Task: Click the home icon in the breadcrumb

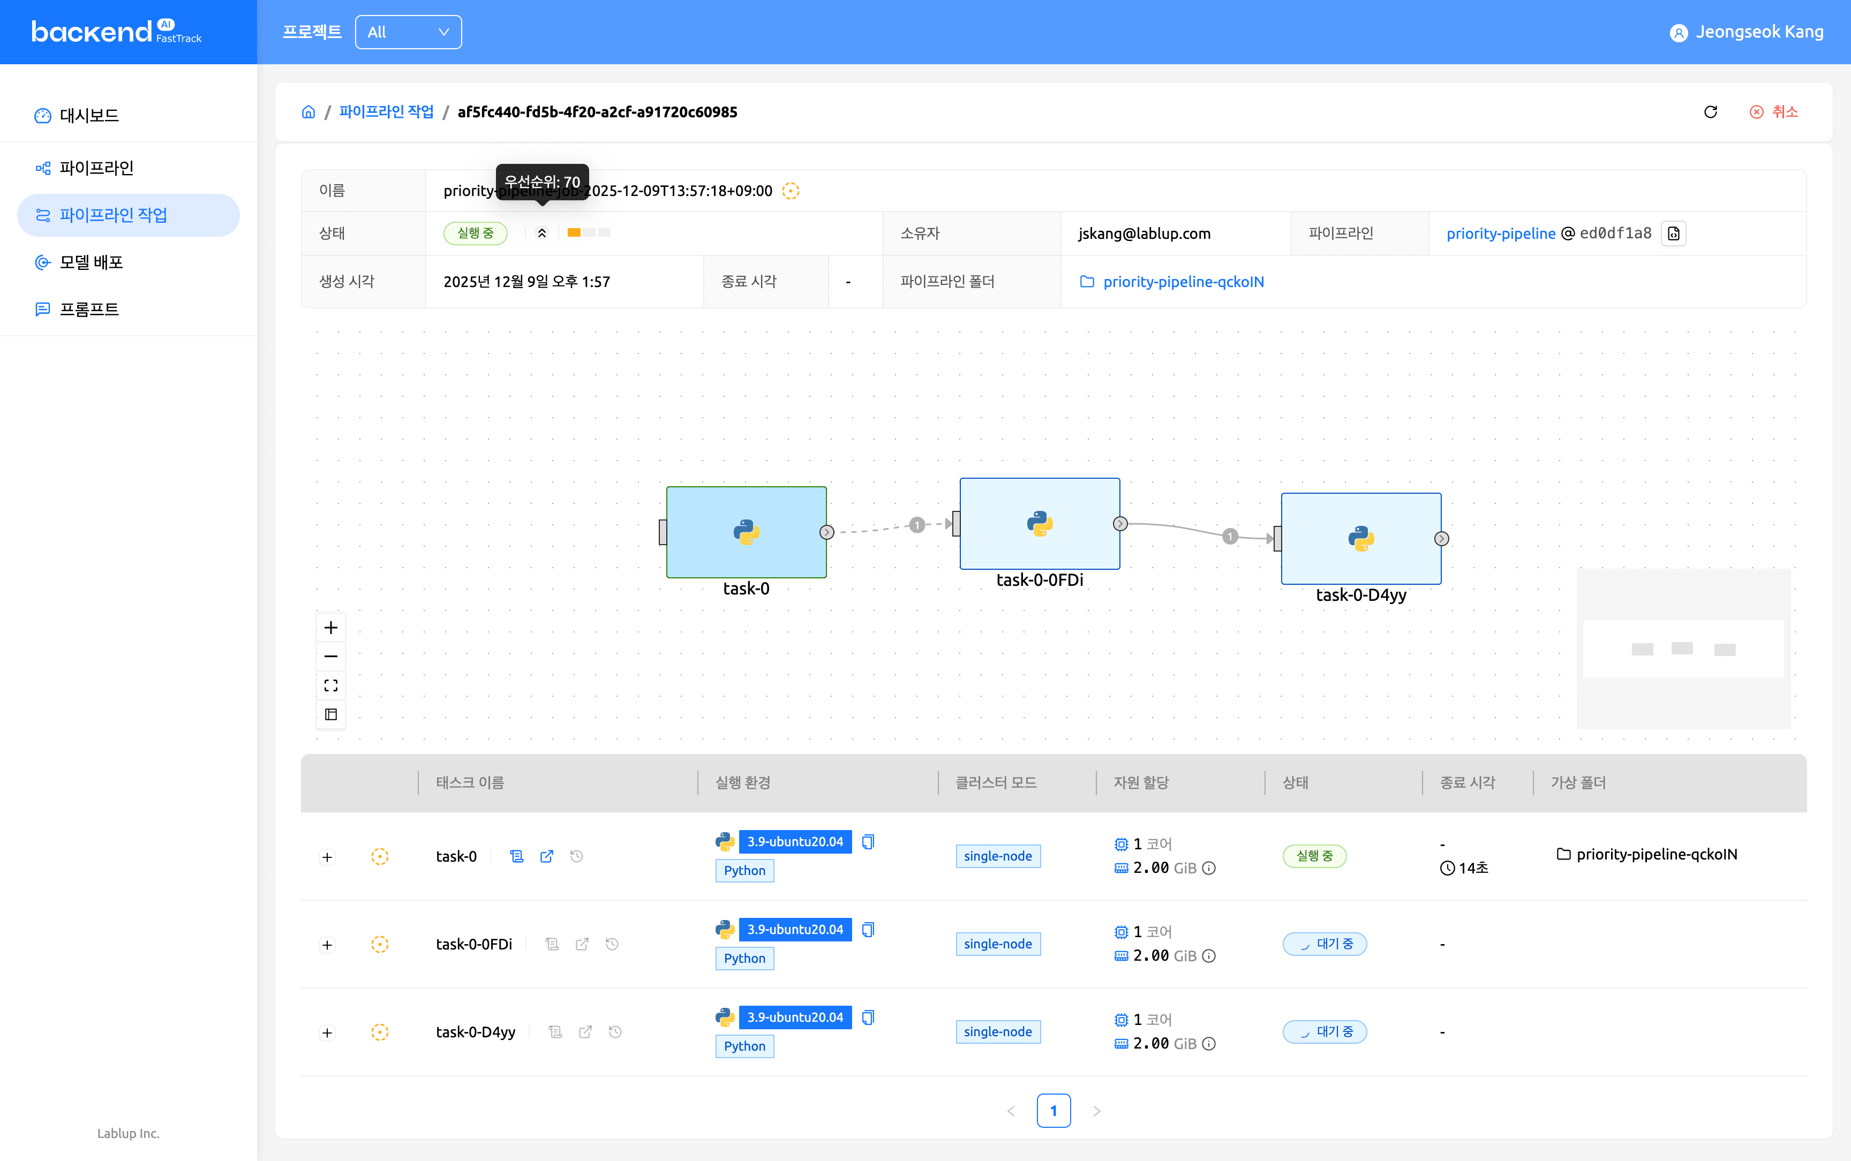Action: tap(308, 112)
